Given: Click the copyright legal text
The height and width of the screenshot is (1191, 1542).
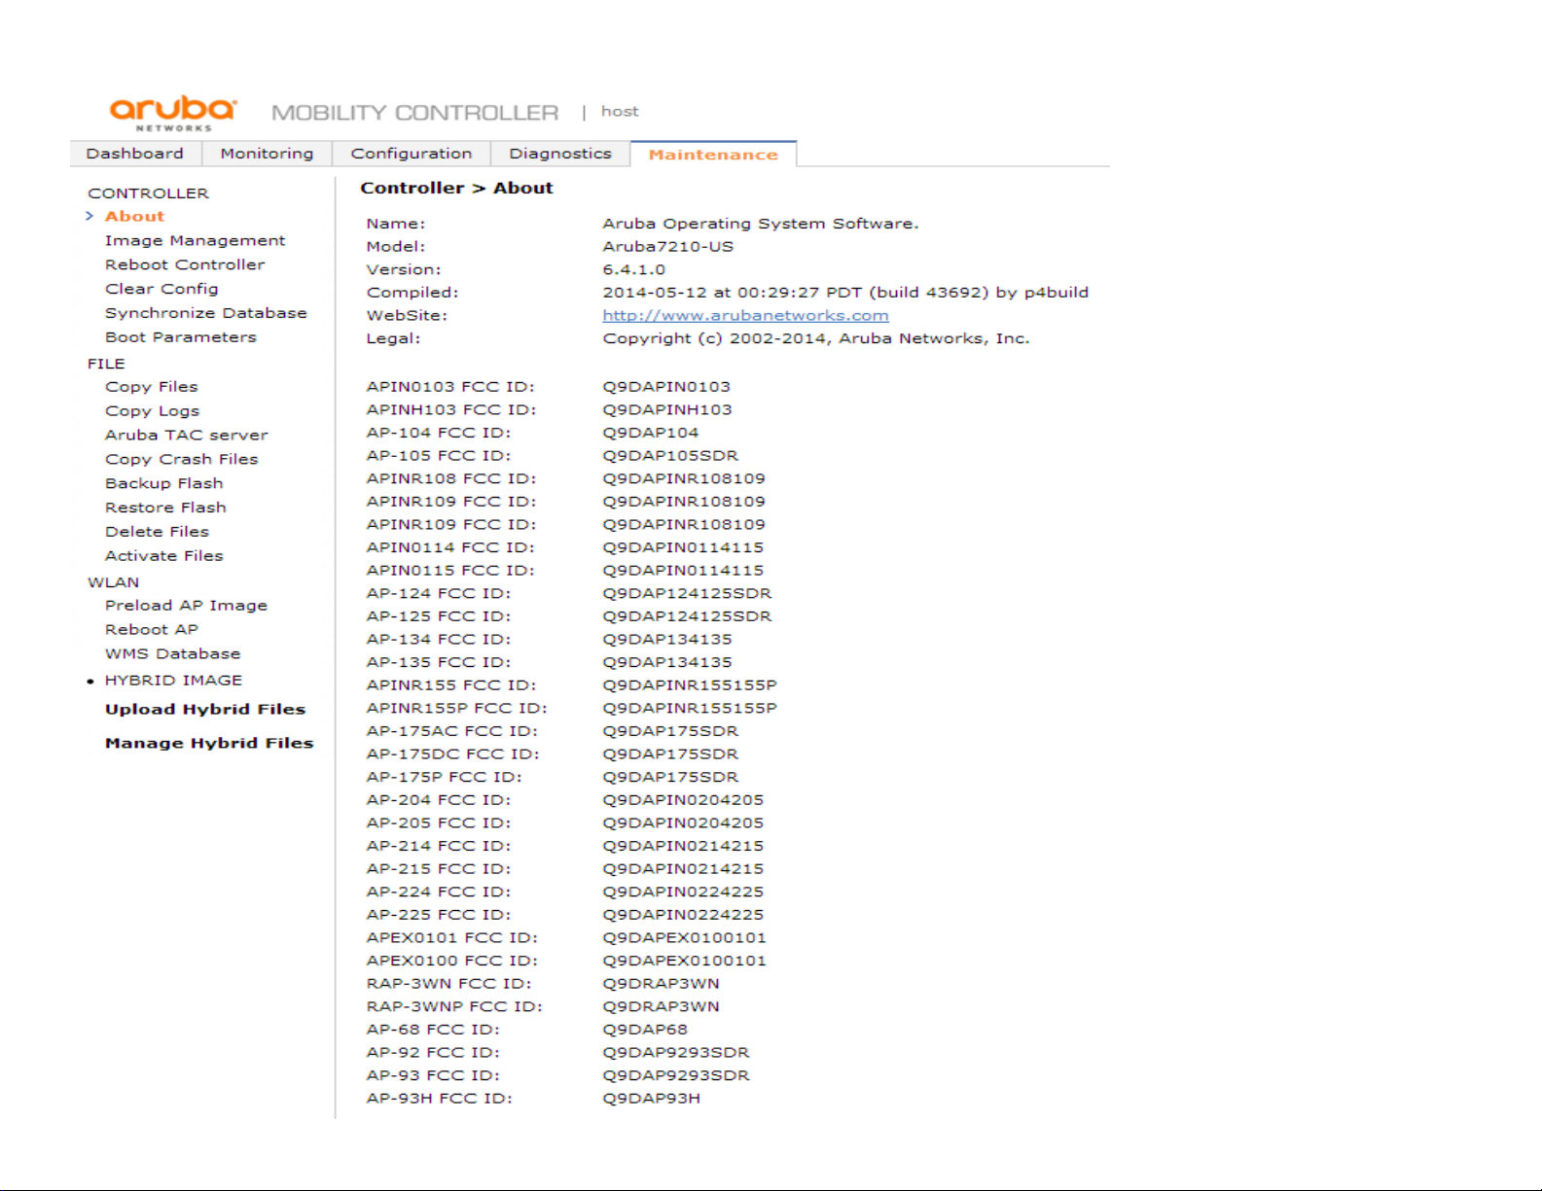Looking at the screenshot, I should point(815,338).
